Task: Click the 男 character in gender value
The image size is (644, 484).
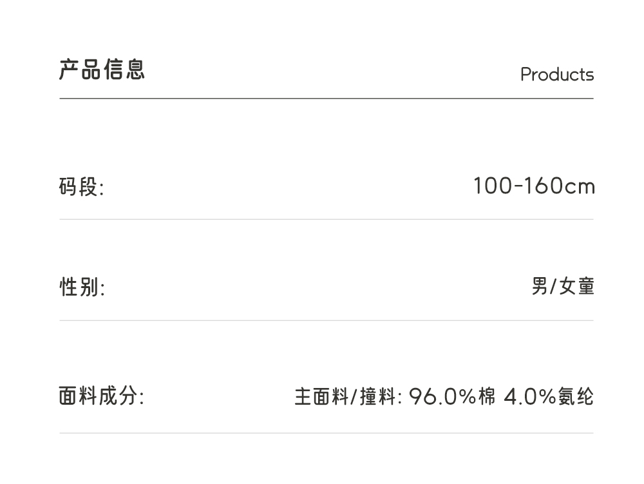Action: (540, 286)
